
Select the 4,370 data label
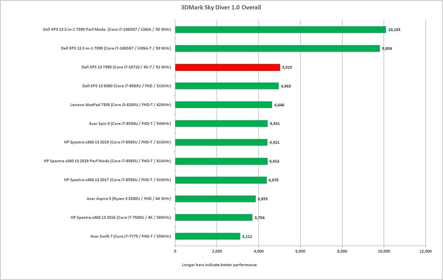[274, 180]
